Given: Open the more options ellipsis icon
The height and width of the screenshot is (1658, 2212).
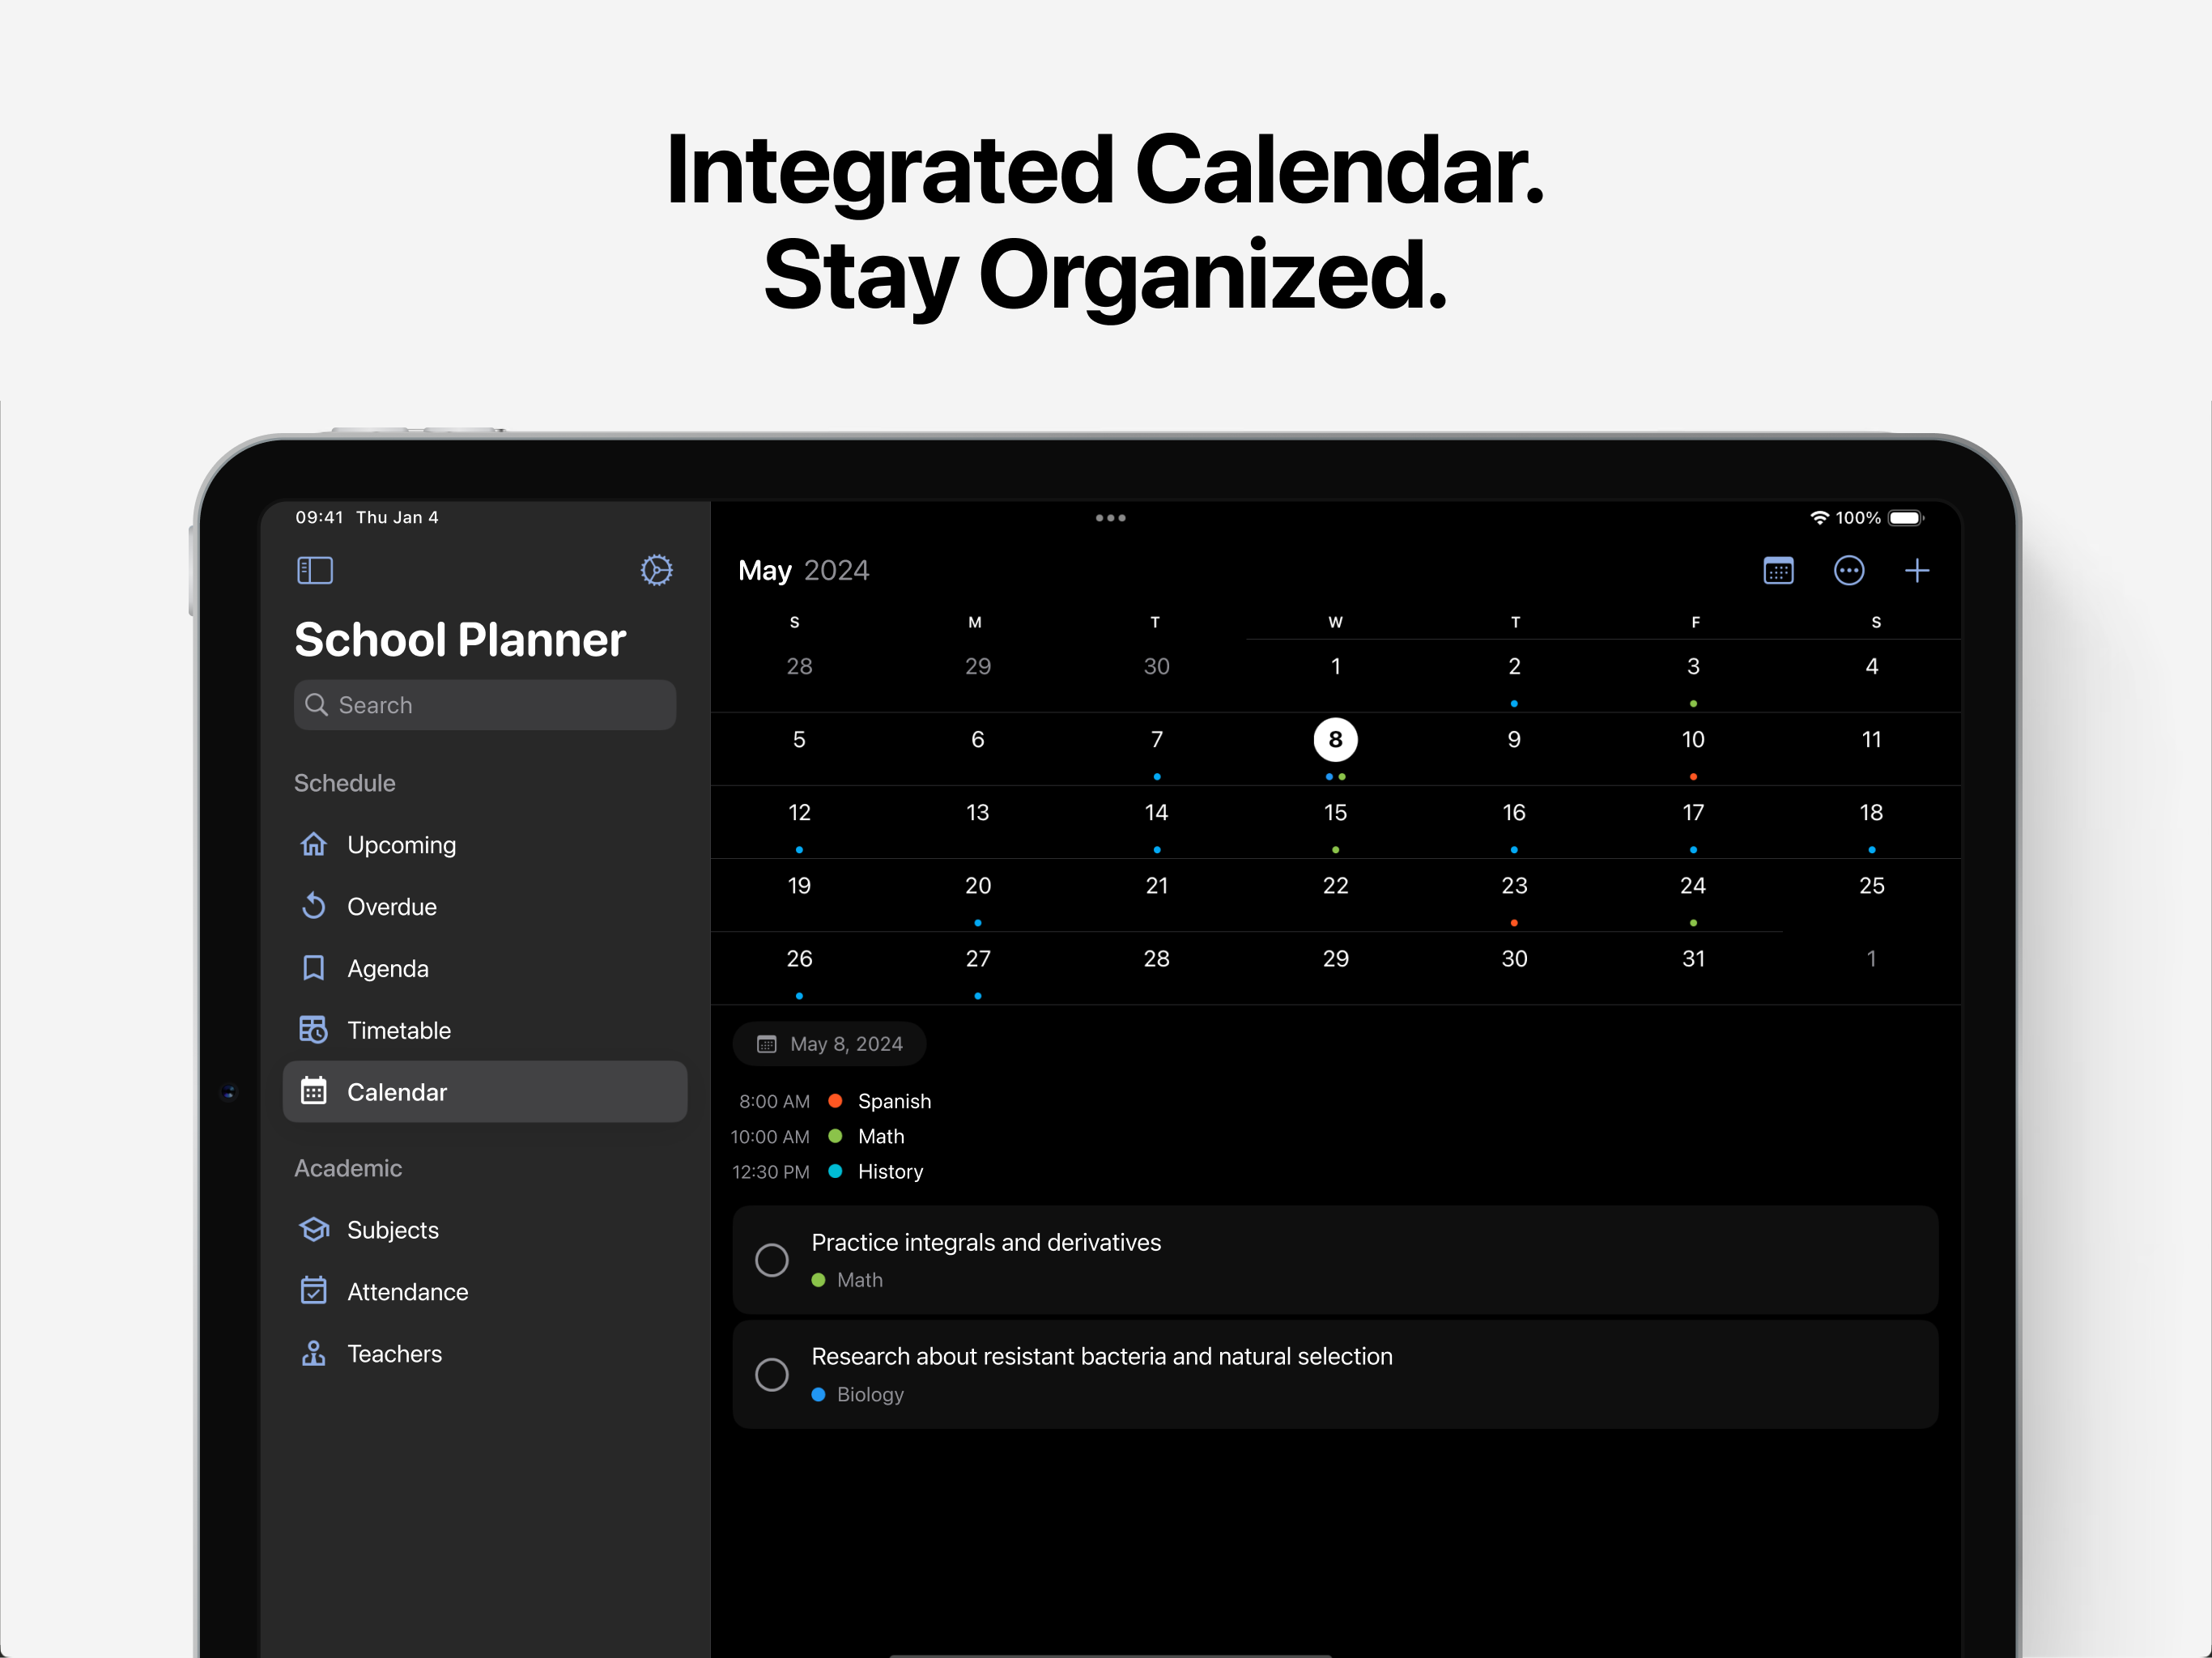Looking at the screenshot, I should [1849, 570].
